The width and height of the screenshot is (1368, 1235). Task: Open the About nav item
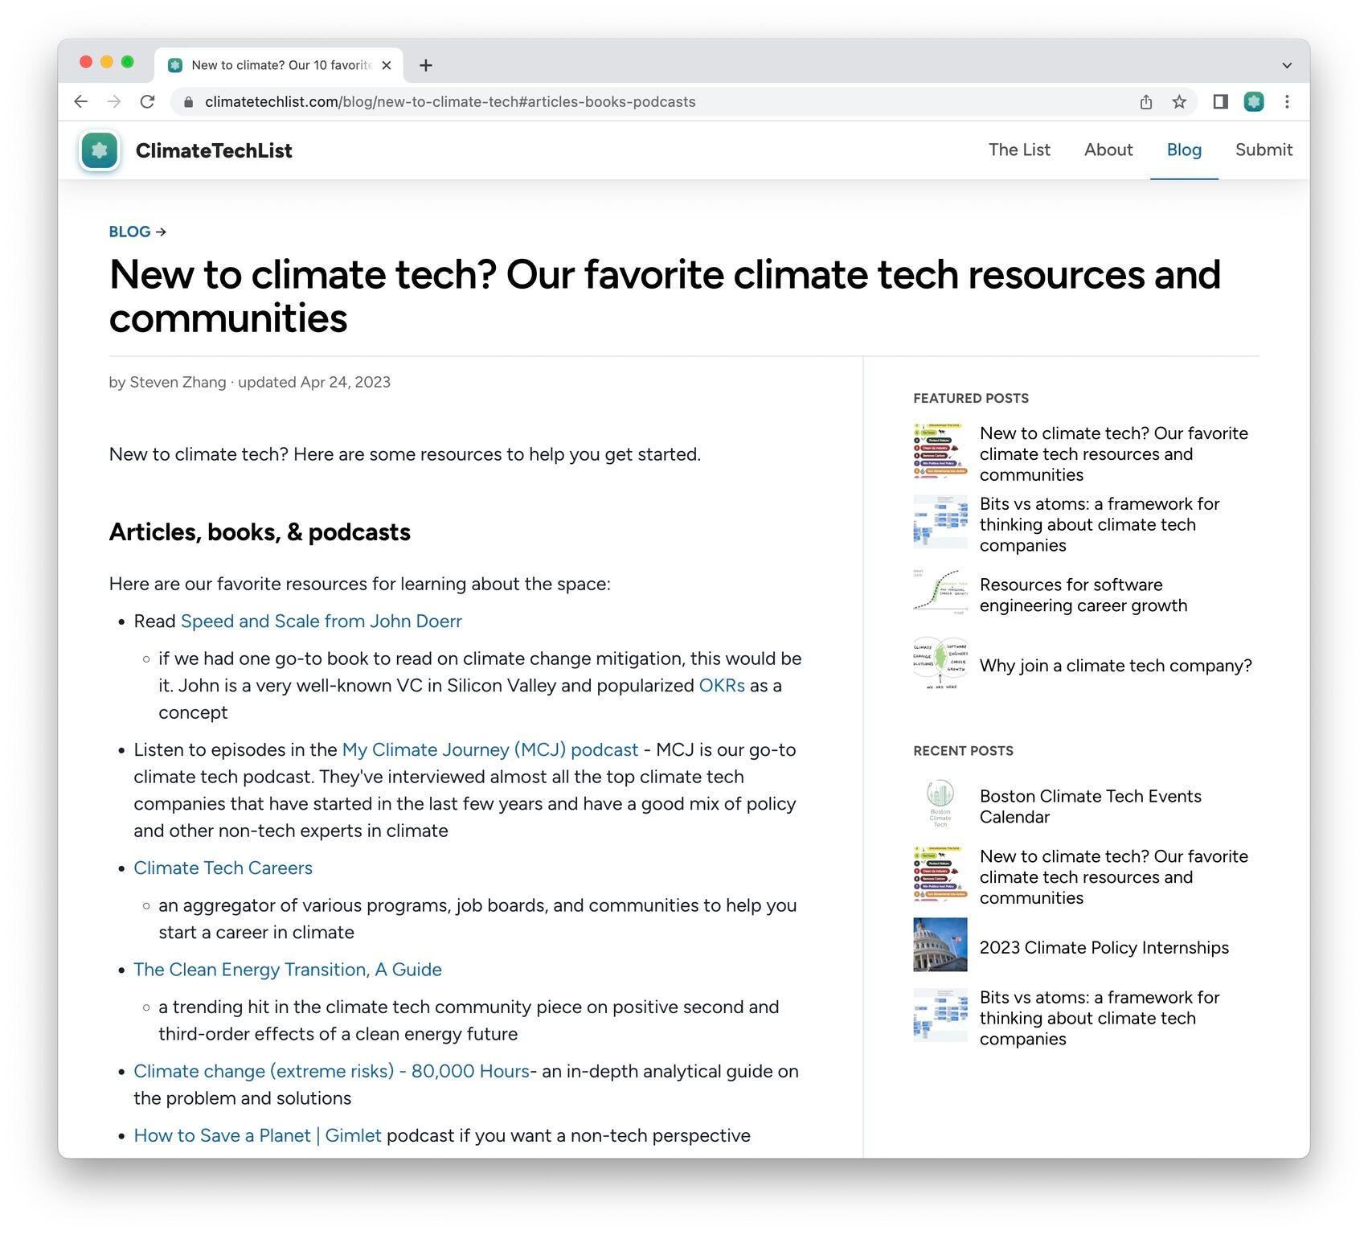(x=1108, y=150)
